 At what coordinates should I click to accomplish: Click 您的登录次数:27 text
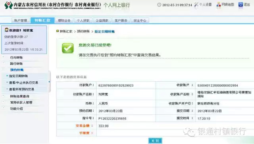[x=16, y=37]
